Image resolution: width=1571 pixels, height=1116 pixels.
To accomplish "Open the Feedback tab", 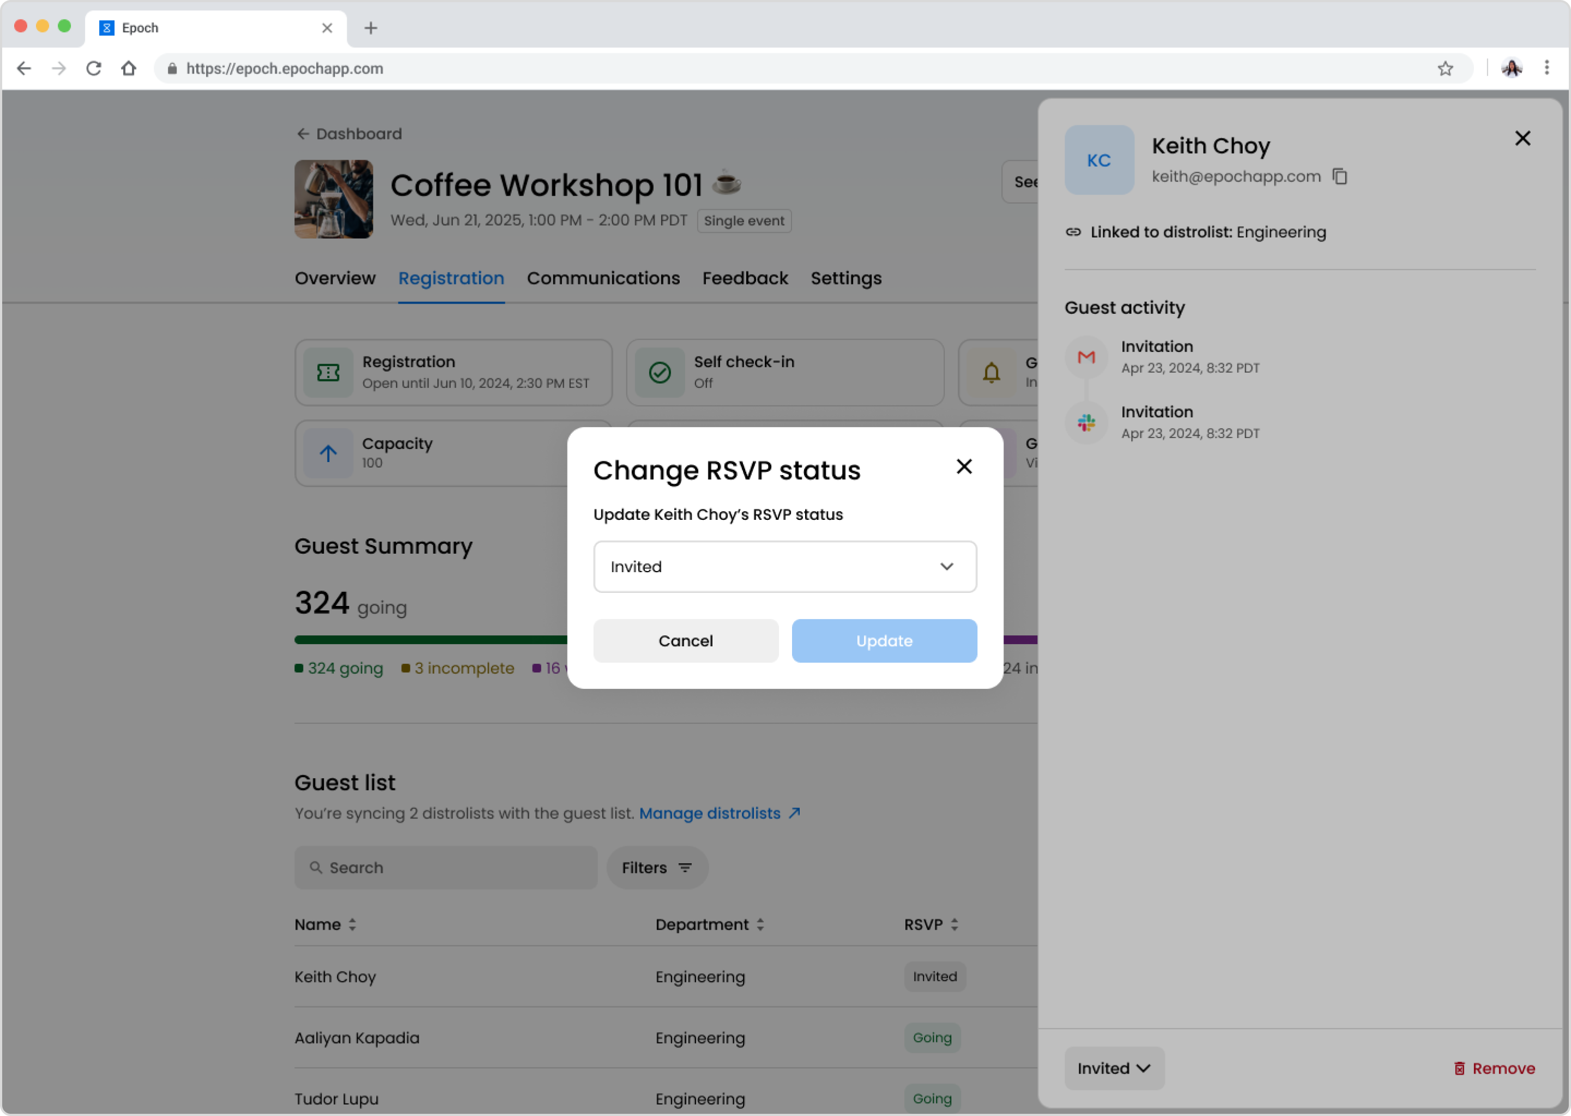I will tap(745, 278).
